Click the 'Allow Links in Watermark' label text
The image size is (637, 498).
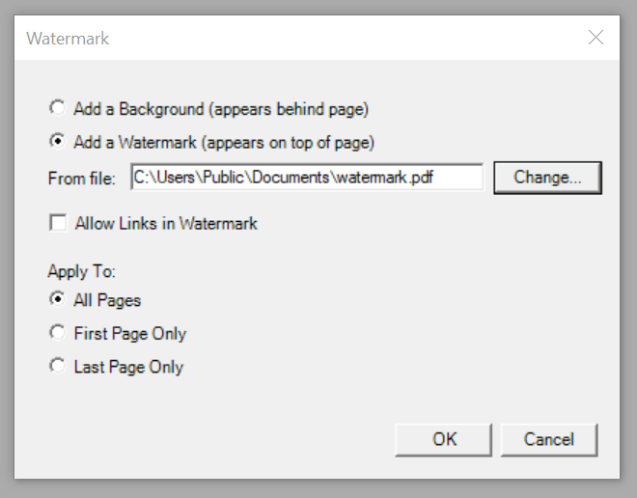166,223
